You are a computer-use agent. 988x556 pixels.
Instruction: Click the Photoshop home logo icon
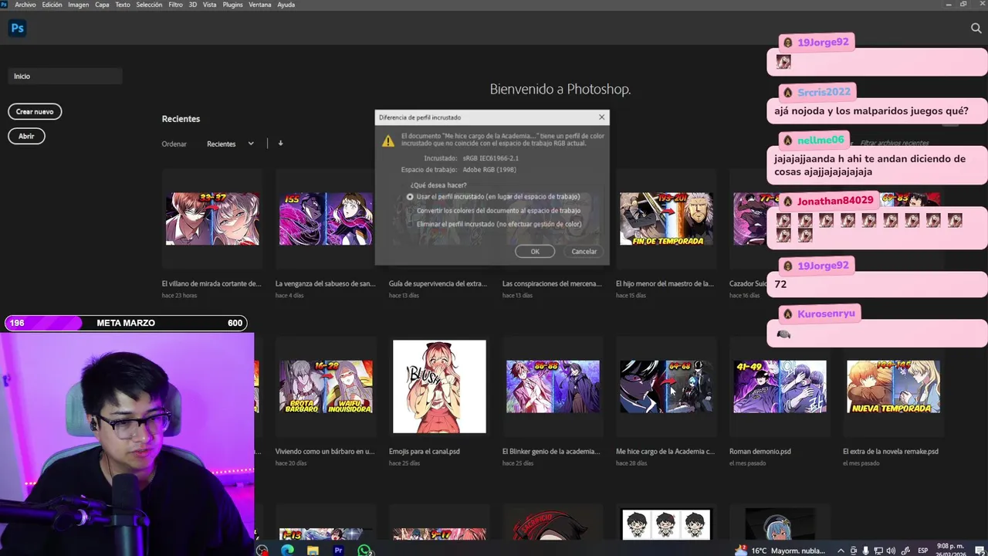17,29
